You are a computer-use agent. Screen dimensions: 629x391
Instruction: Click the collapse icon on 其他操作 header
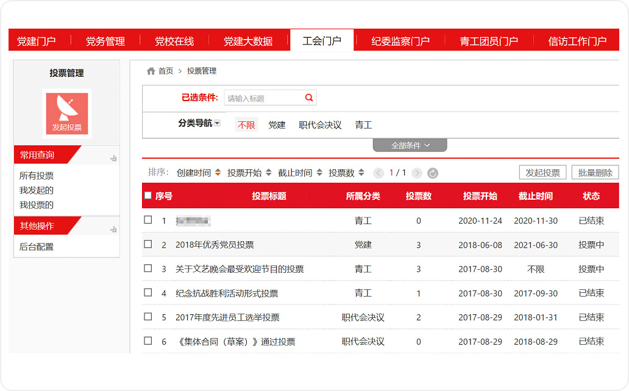click(x=113, y=229)
